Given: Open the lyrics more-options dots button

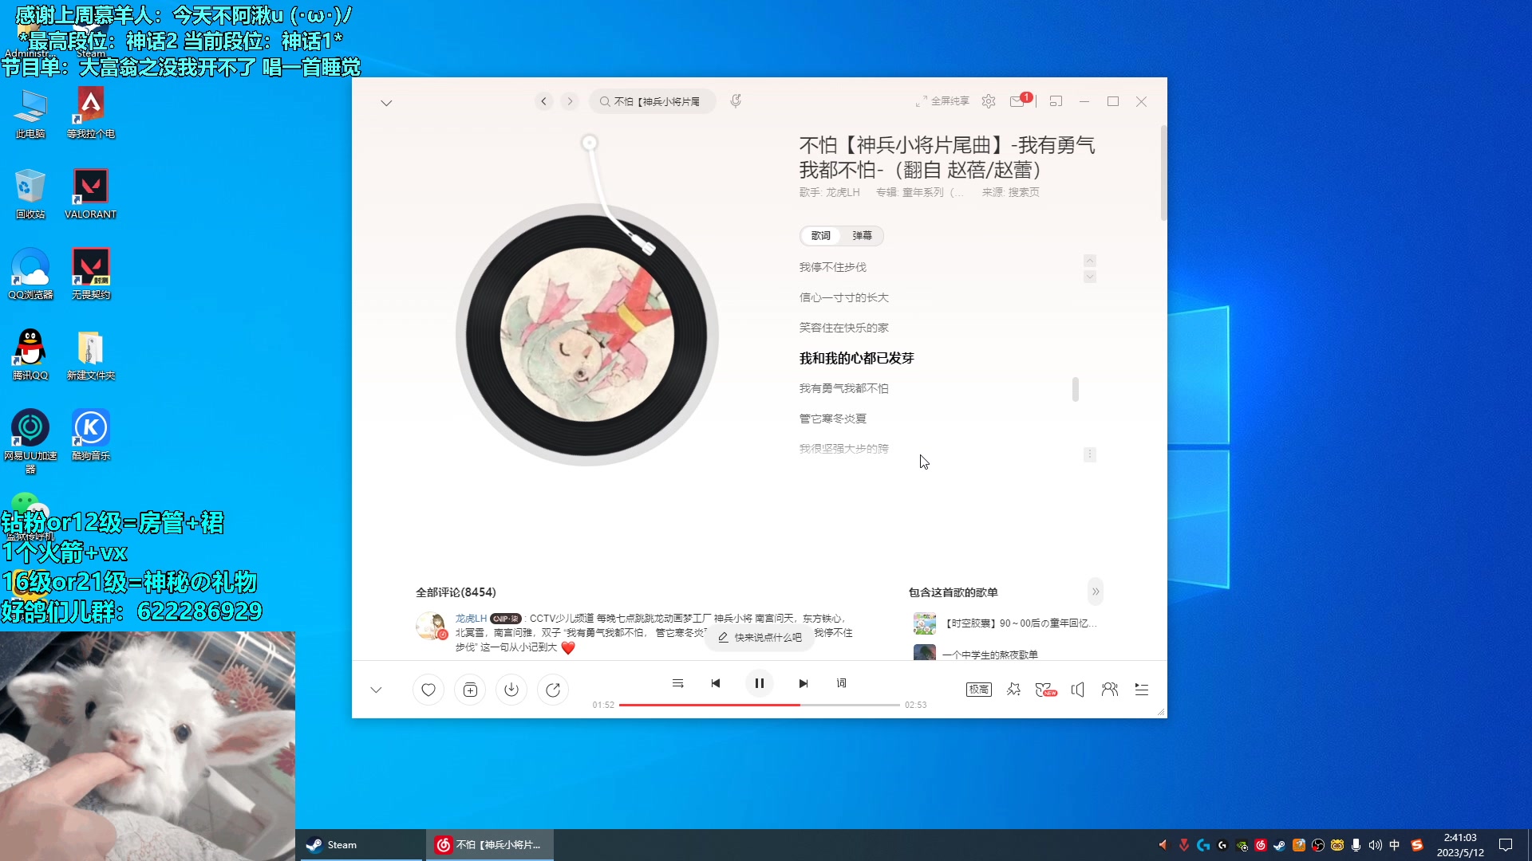Looking at the screenshot, I should (x=1090, y=454).
